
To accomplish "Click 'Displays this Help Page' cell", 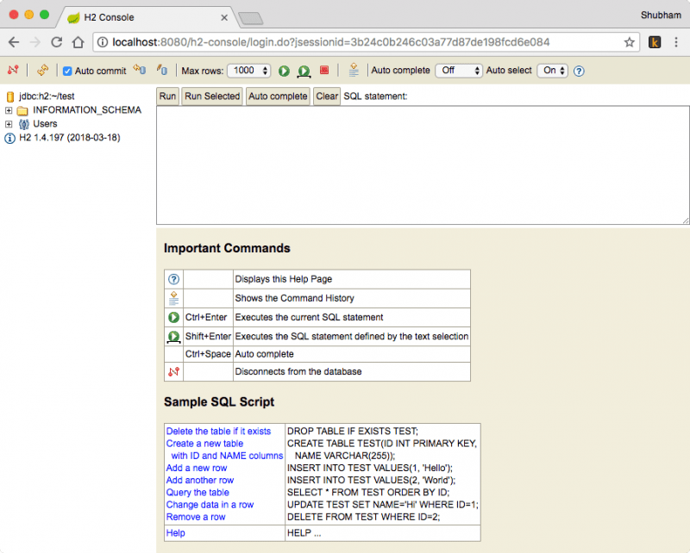I will click(352, 279).
